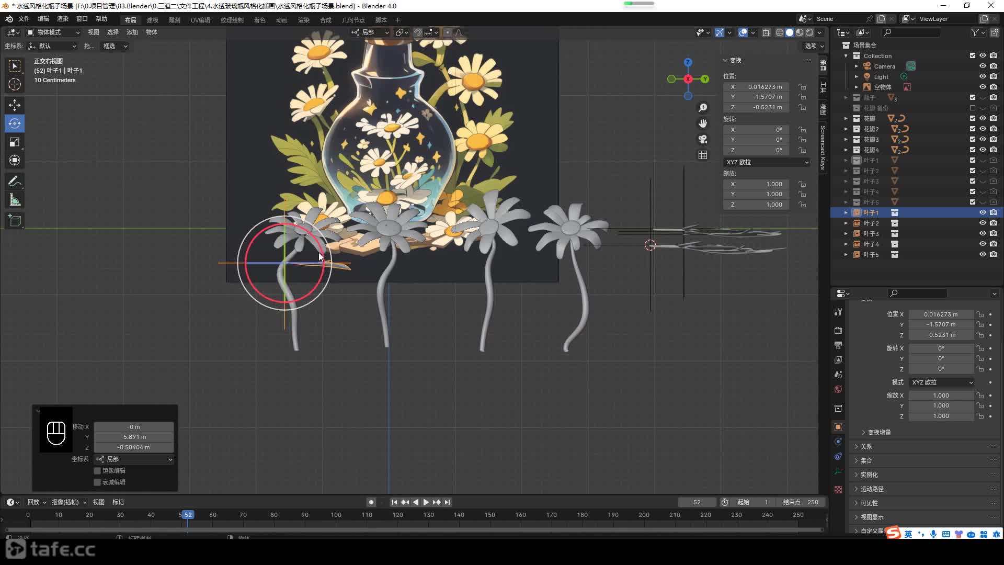Image resolution: width=1004 pixels, height=565 pixels.
Task: Hide 叶子1 selected row in viewport
Action: tap(983, 213)
